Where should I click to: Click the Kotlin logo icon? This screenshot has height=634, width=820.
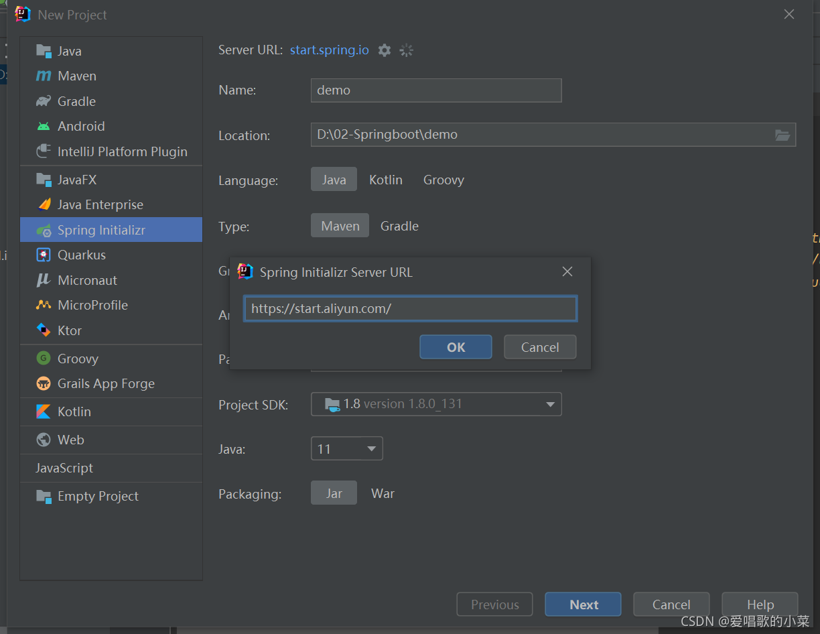44,411
